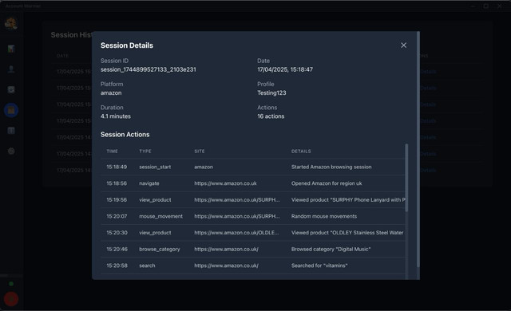Select the search row for vitamins

click(252, 266)
